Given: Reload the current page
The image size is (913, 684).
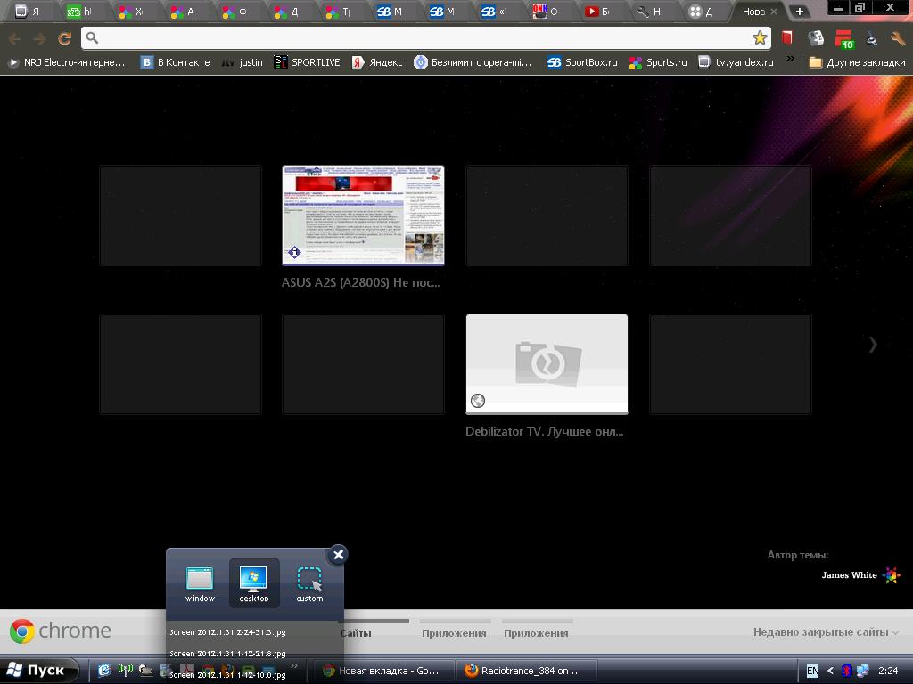Looking at the screenshot, I should 64,39.
